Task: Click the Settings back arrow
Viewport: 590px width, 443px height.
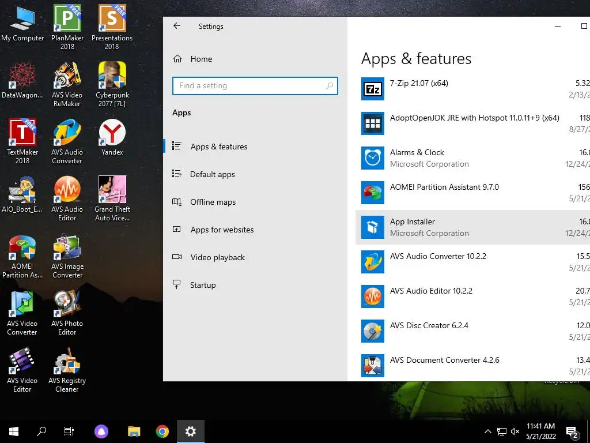Action: click(x=177, y=26)
